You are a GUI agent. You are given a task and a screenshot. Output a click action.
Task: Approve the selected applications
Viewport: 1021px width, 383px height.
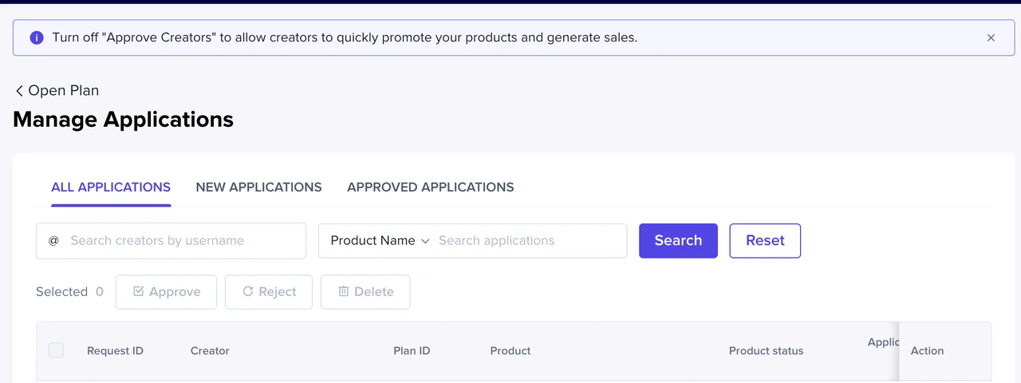[x=166, y=292]
